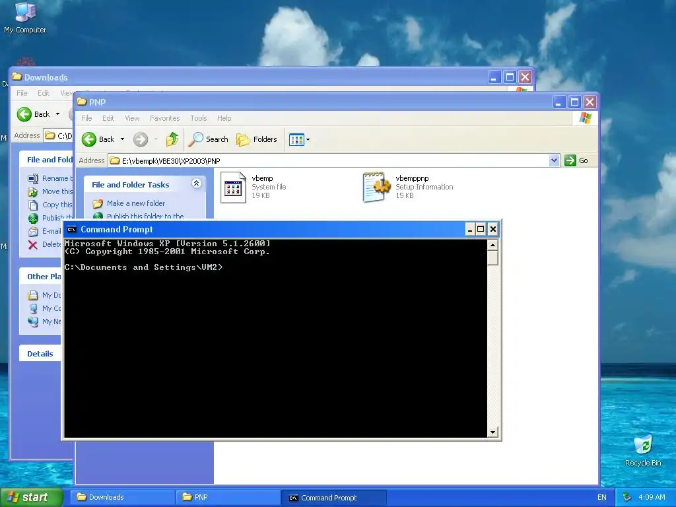The image size is (676, 507).
Task: Click the PNP window folder title icon
Action: coord(81,102)
